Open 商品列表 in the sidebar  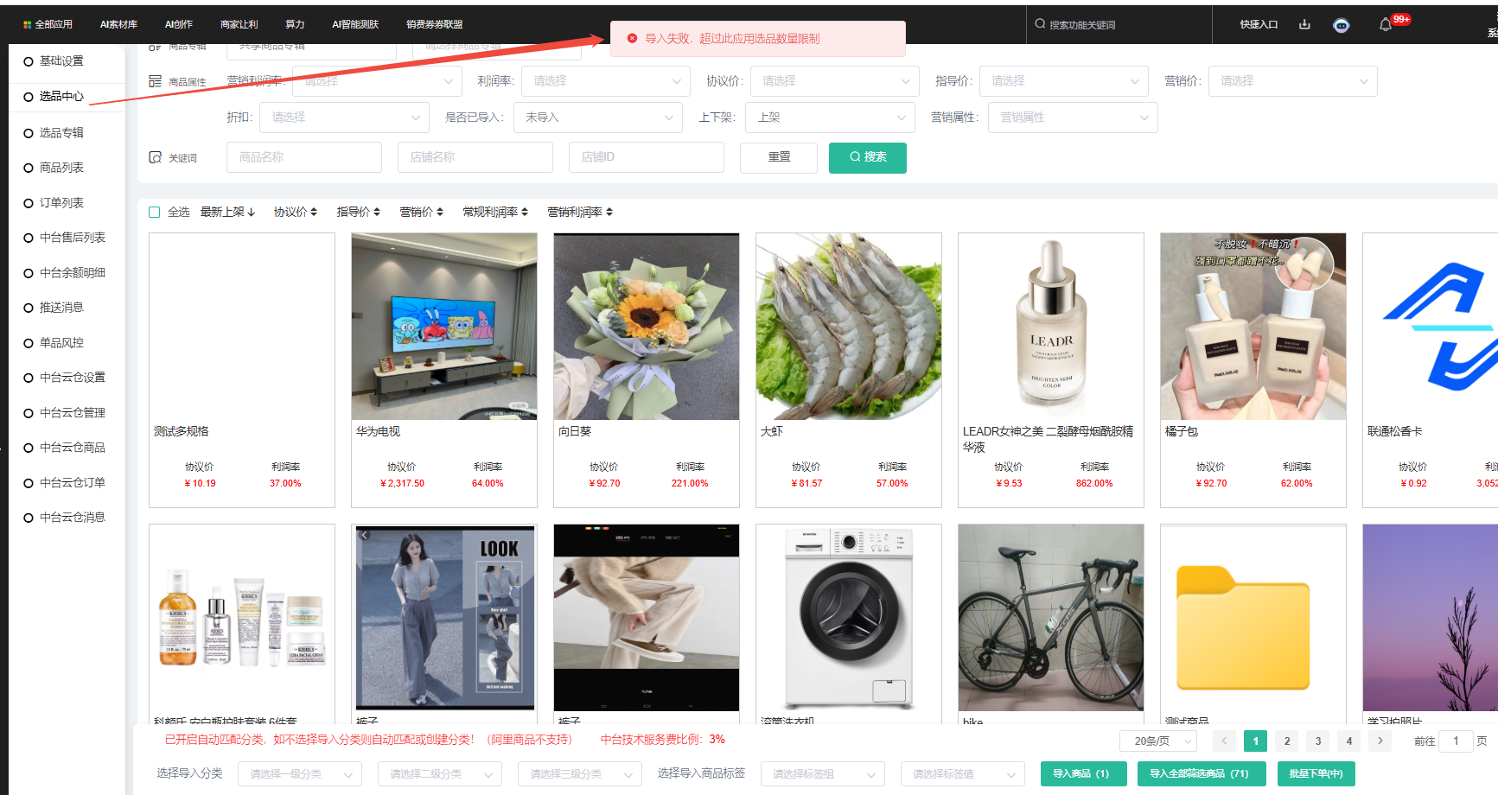[x=61, y=168]
